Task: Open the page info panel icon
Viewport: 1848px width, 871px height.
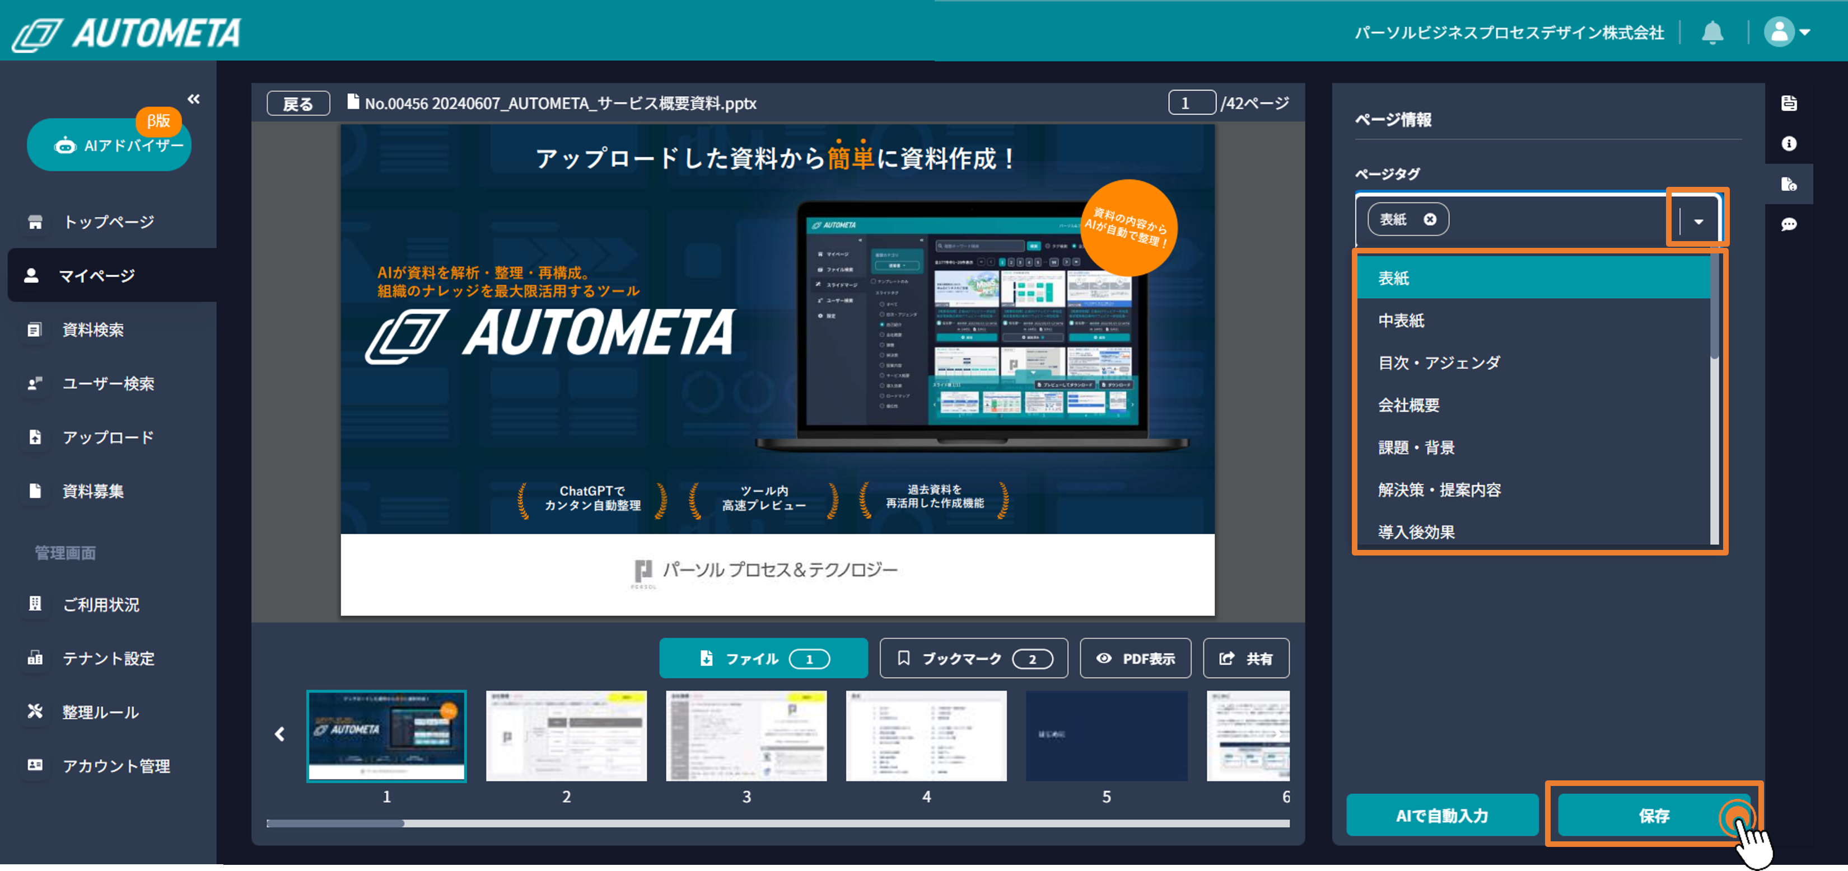Action: point(1789,184)
